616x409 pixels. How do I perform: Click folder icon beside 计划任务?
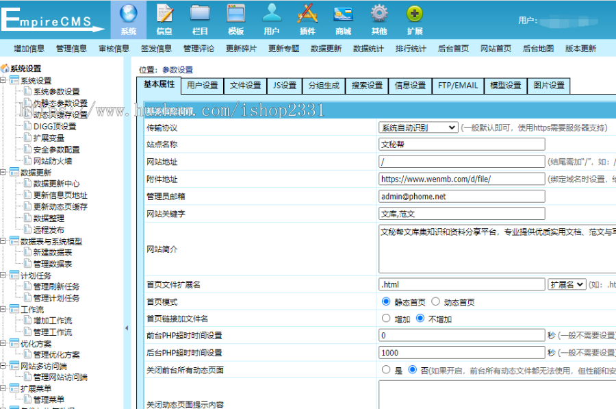pyautogui.click(x=14, y=275)
